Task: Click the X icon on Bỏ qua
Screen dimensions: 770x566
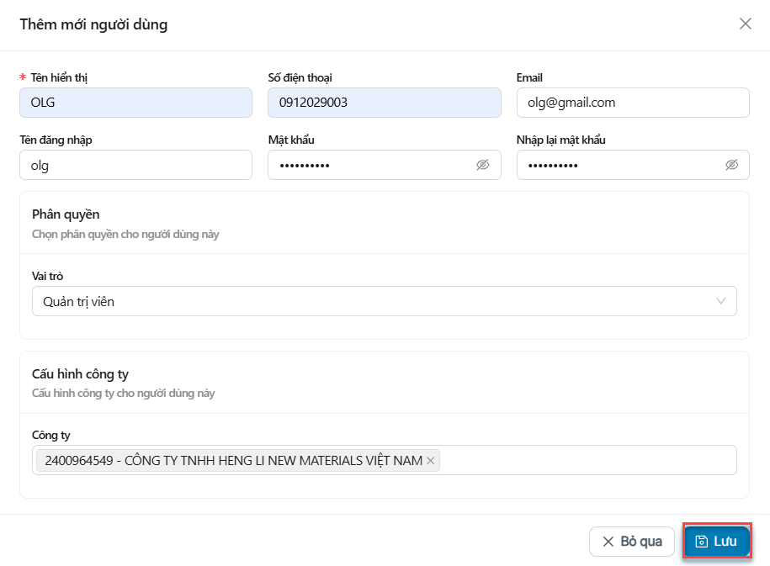Action: click(x=608, y=542)
